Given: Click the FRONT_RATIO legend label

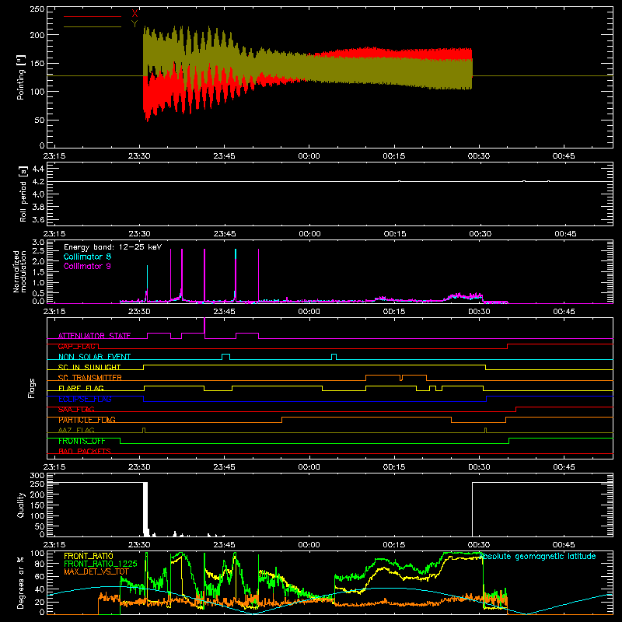Looking at the screenshot, I should pos(88,556).
